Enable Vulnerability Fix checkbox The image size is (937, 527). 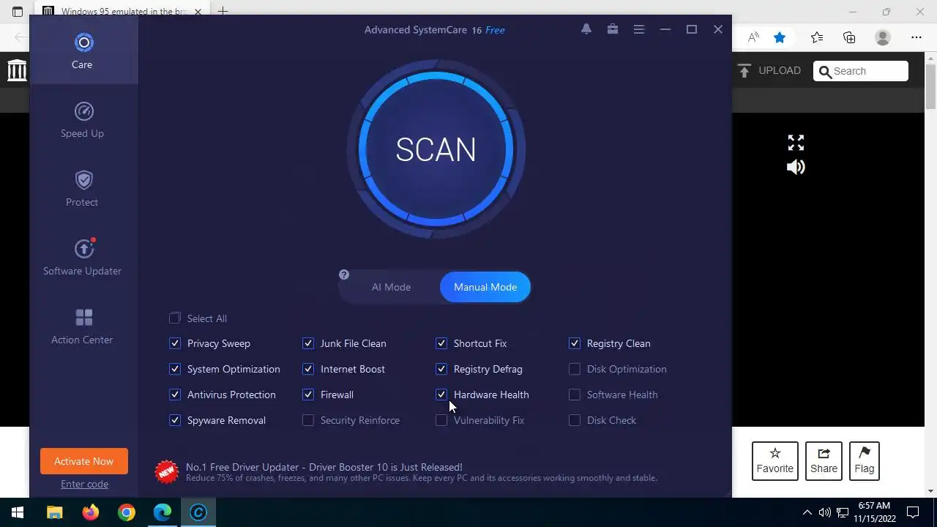click(441, 420)
